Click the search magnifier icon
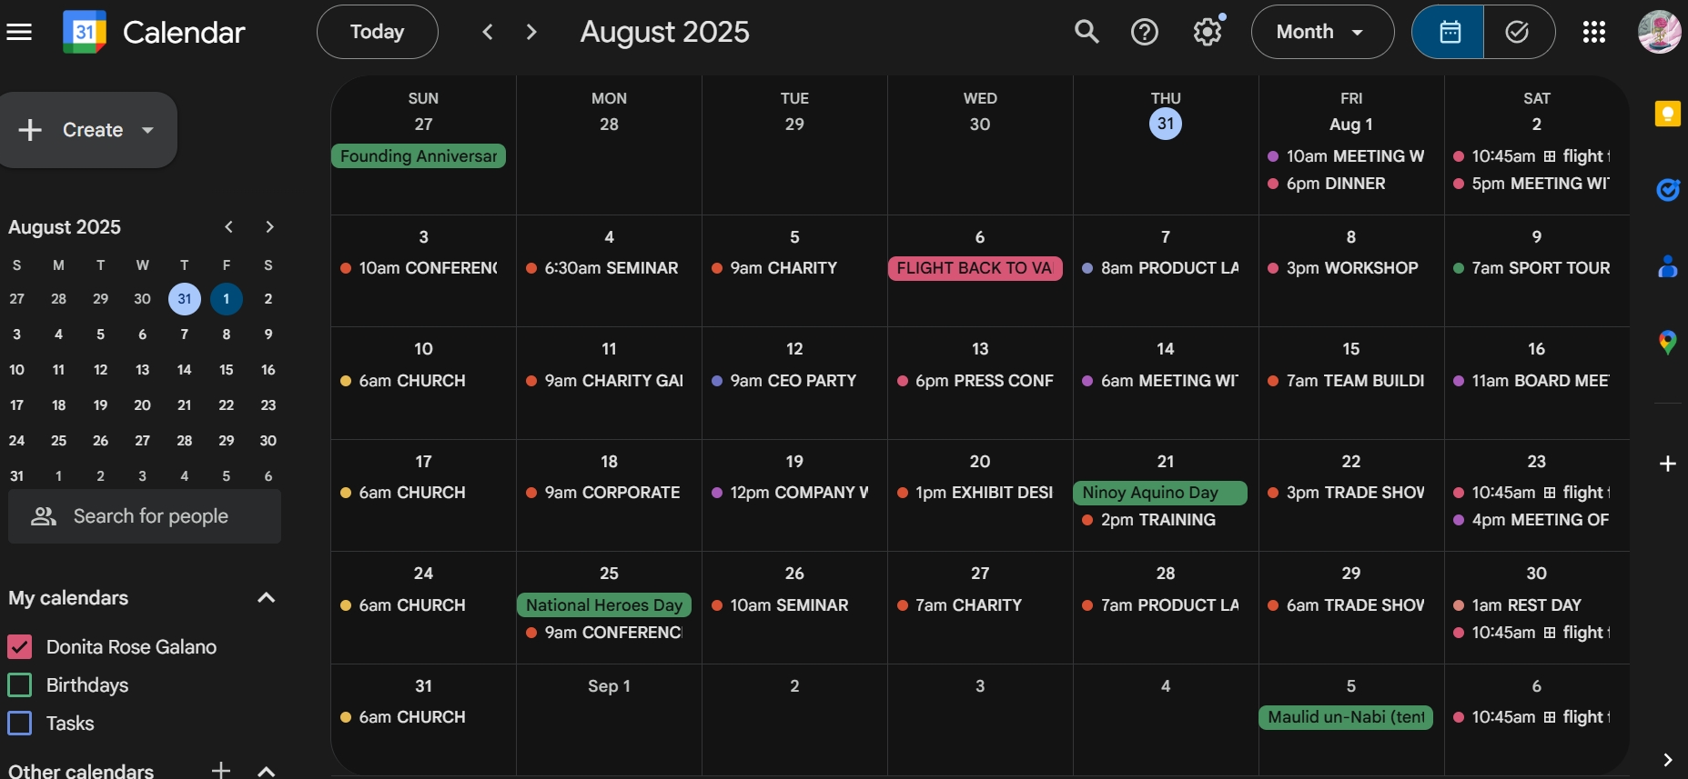 pyautogui.click(x=1087, y=33)
